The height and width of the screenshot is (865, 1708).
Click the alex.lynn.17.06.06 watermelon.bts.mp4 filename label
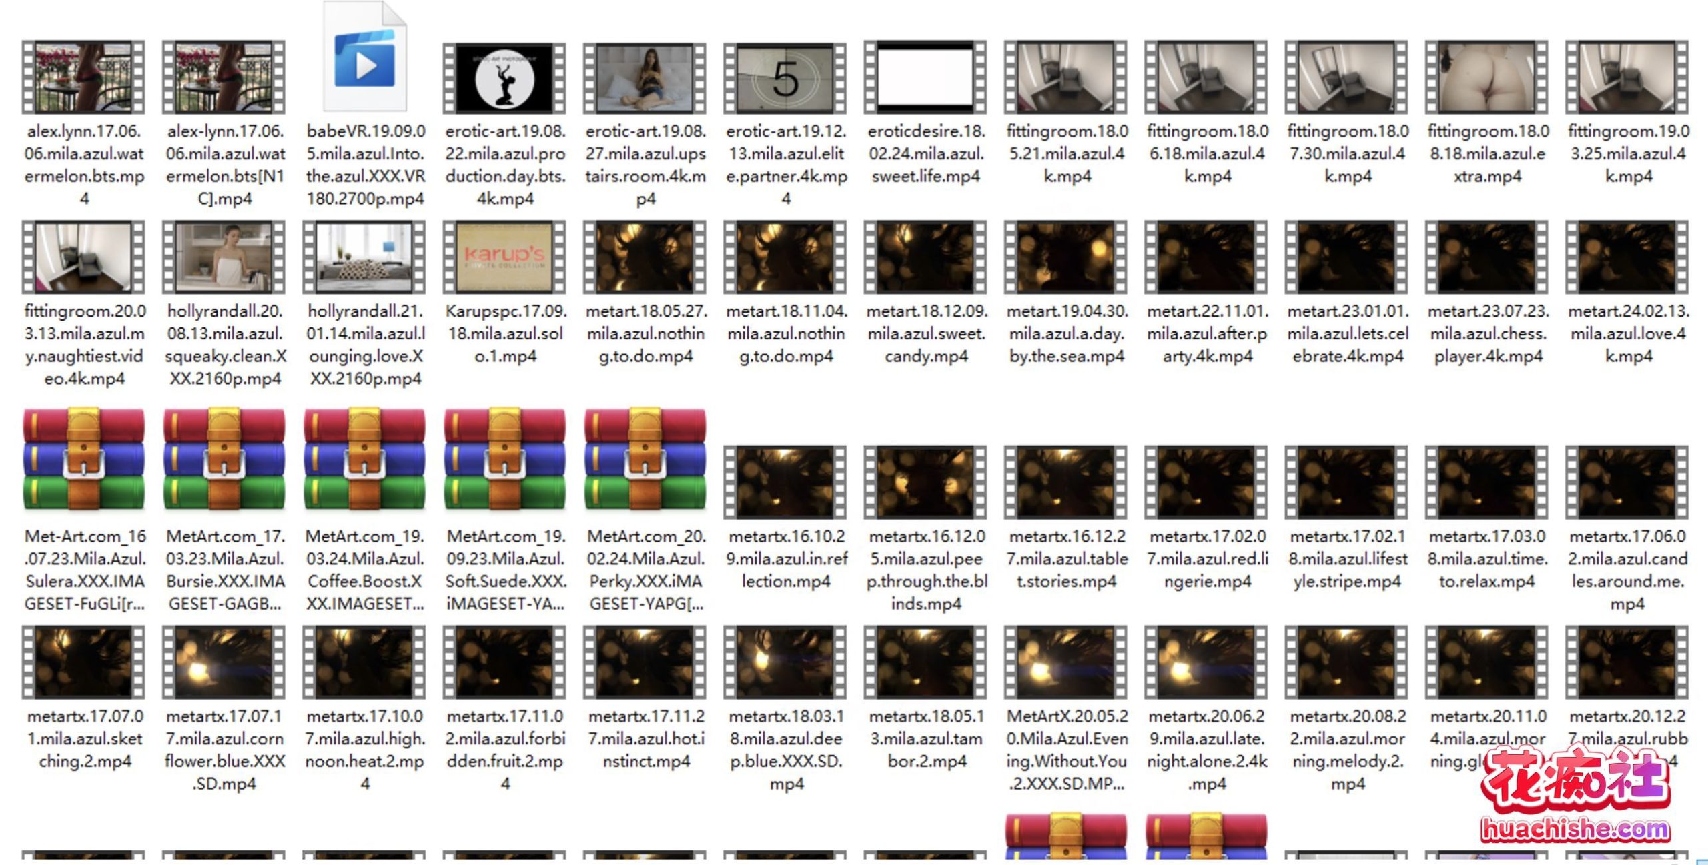(x=84, y=165)
